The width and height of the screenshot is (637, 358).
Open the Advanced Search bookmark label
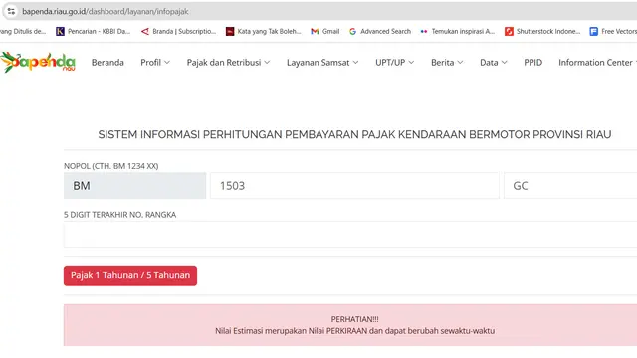385,31
